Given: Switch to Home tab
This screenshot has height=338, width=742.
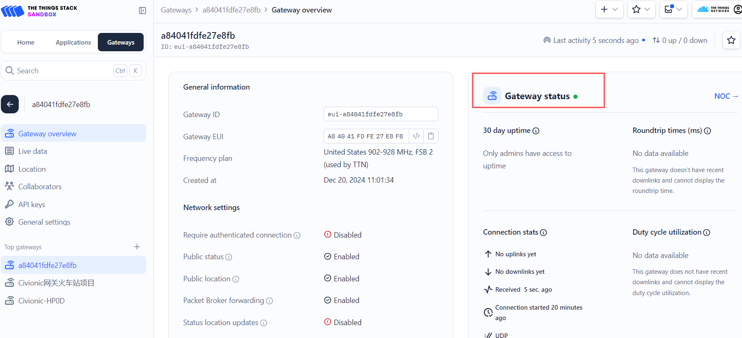Looking at the screenshot, I should pyautogui.click(x=26, y=43).
